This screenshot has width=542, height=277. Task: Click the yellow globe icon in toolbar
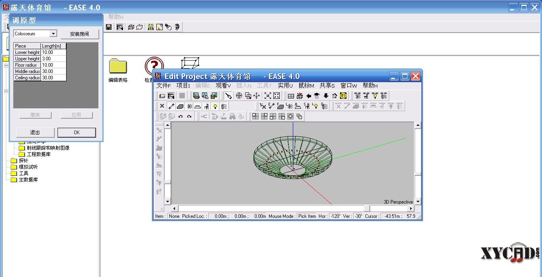click(343, 96)
